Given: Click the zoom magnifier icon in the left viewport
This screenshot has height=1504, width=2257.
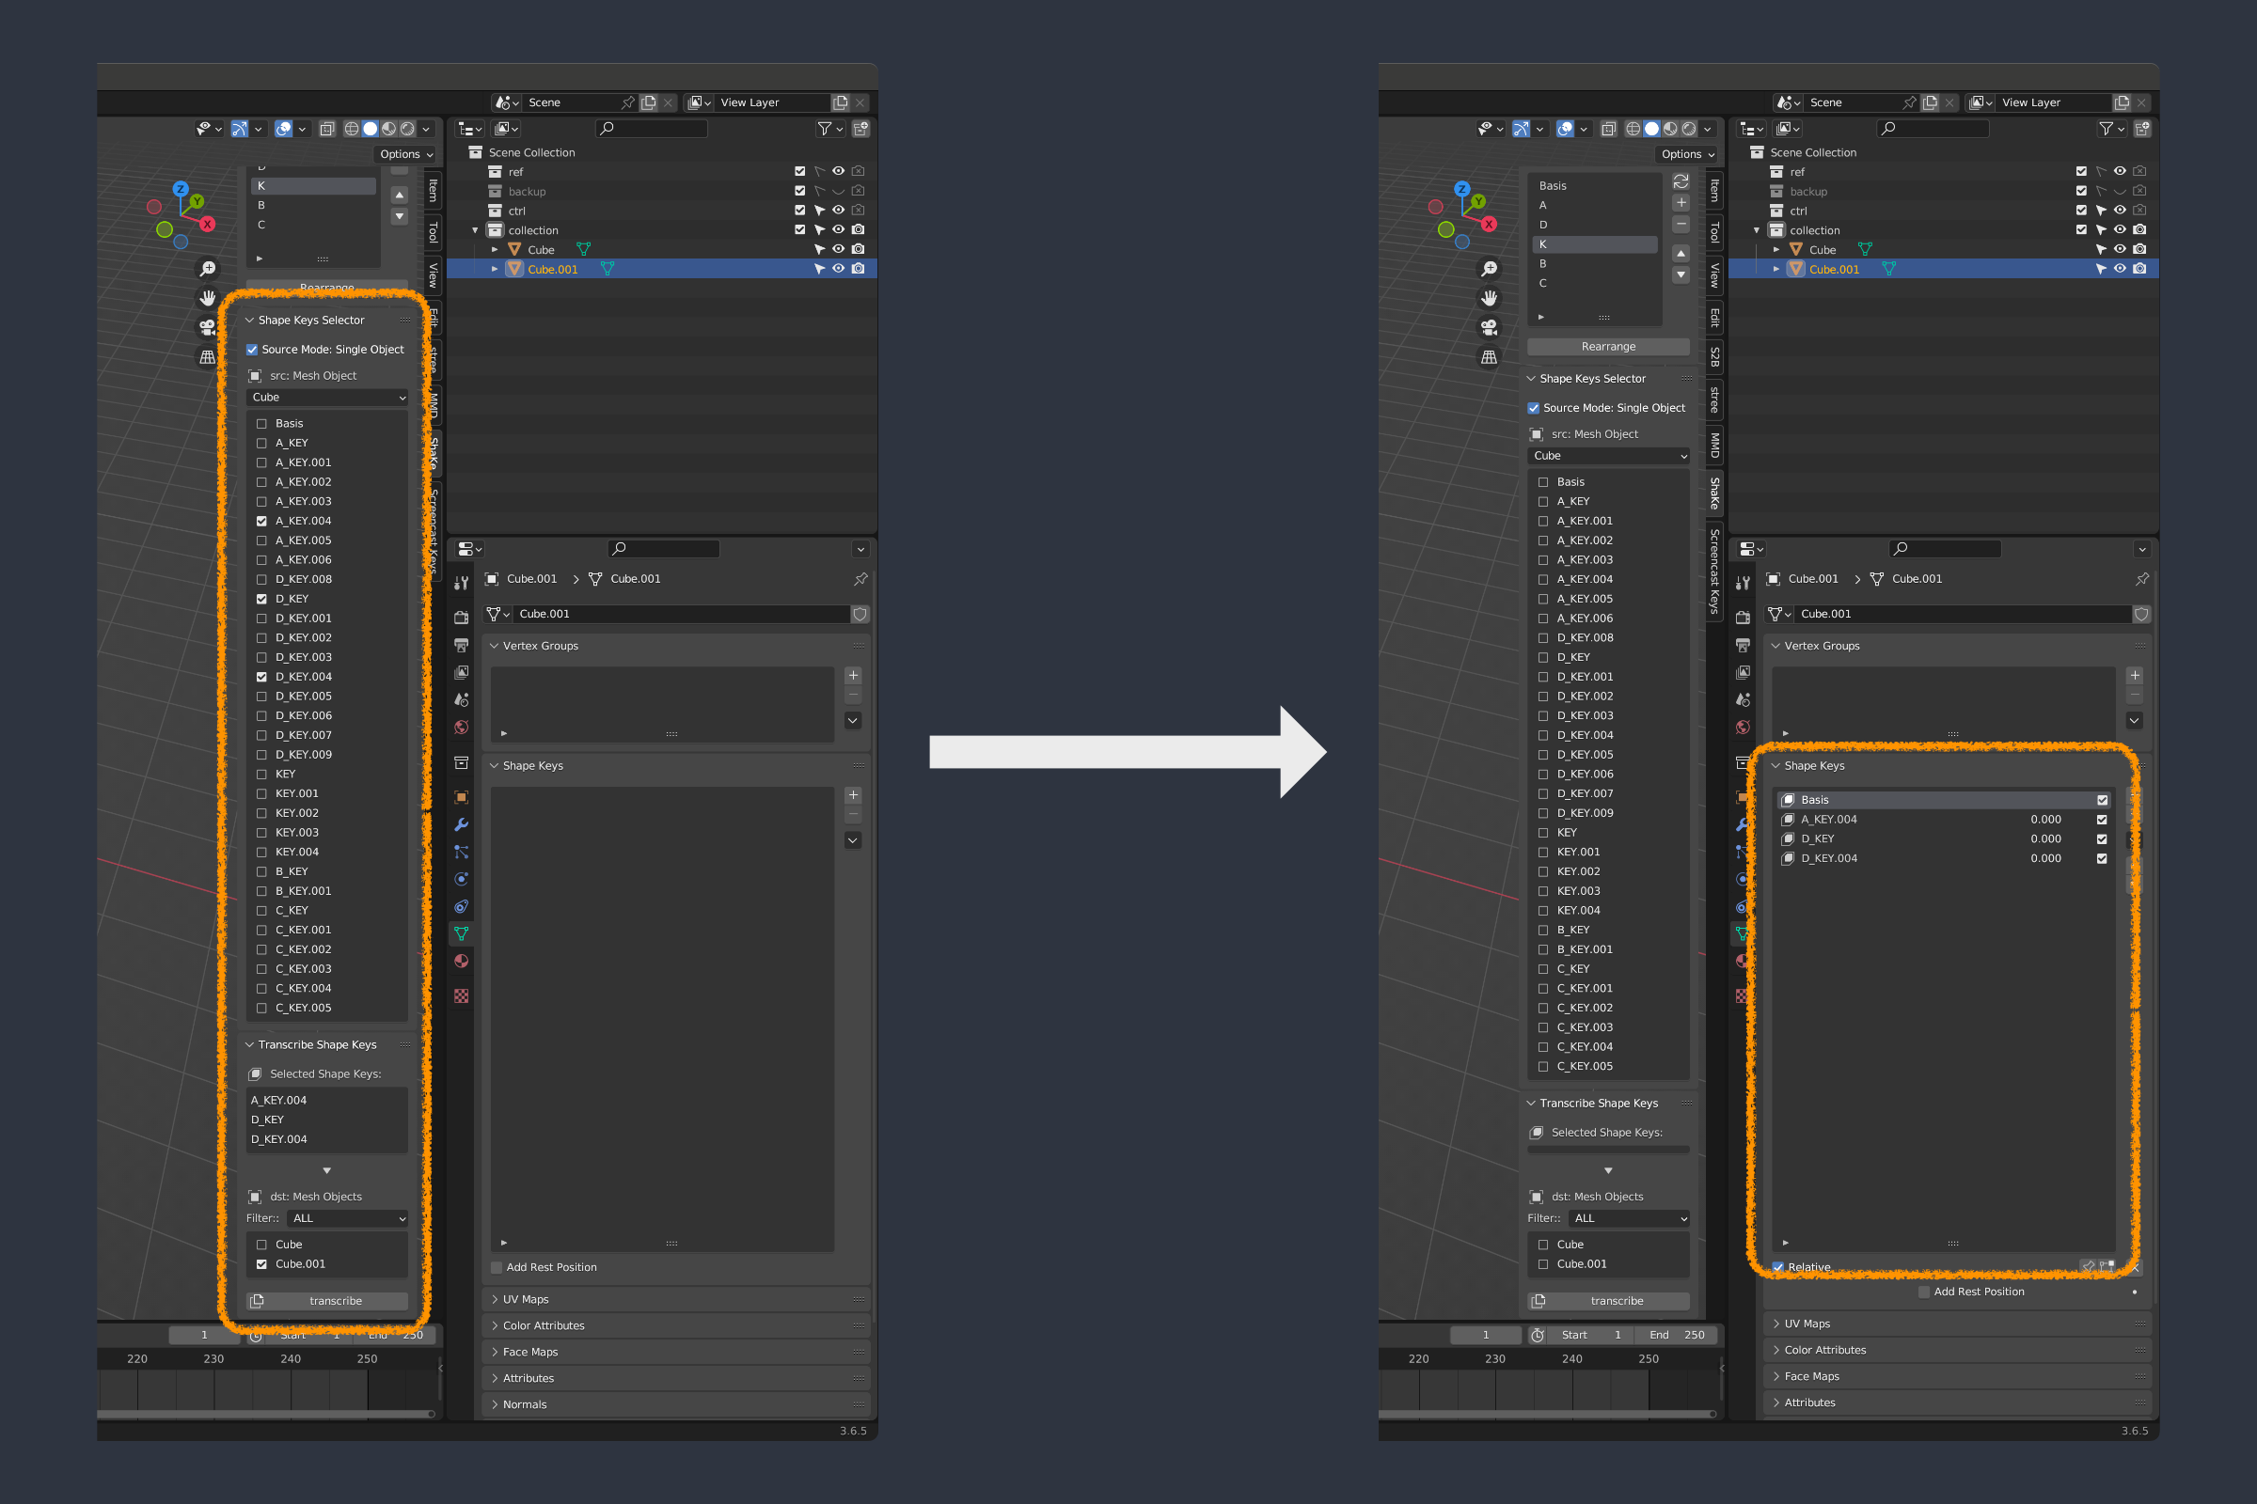Looking at the screenshot, I should pyautogui.click(x=207, y=269).
